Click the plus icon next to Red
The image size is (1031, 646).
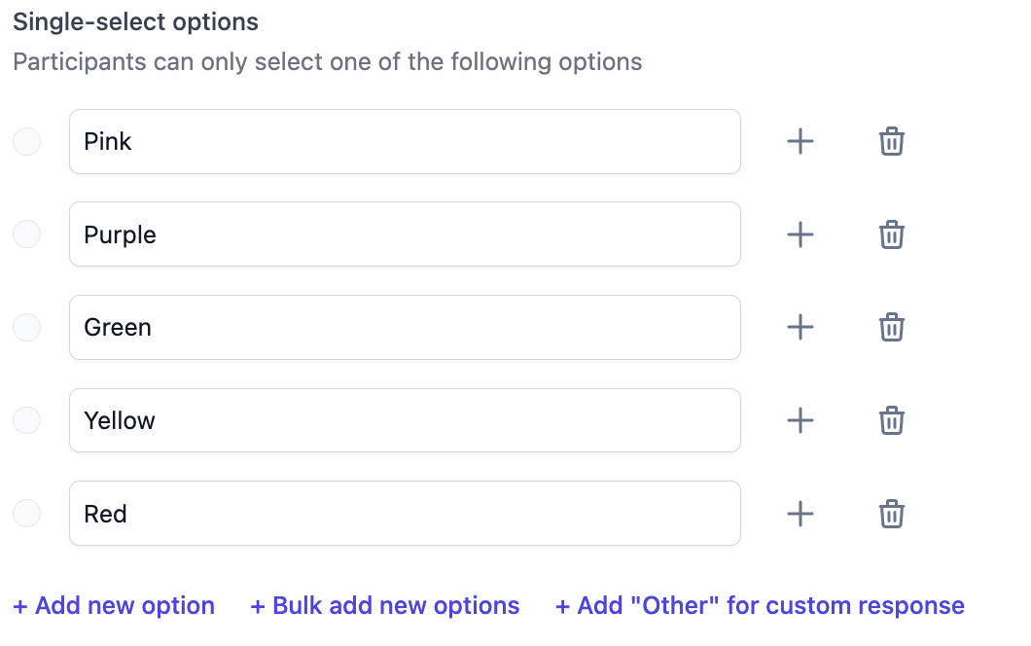point(800,514)
